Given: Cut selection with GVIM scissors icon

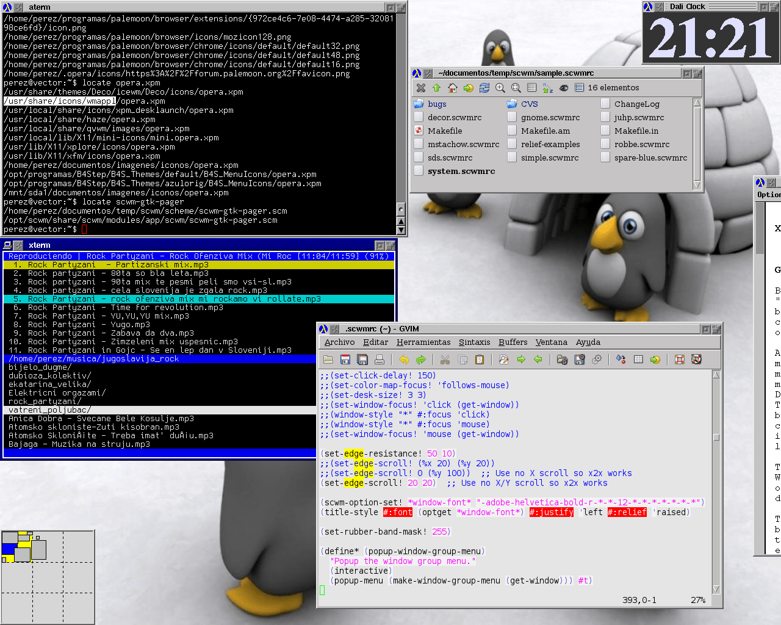Looking at the screenshot, I should tap(445, 359).
